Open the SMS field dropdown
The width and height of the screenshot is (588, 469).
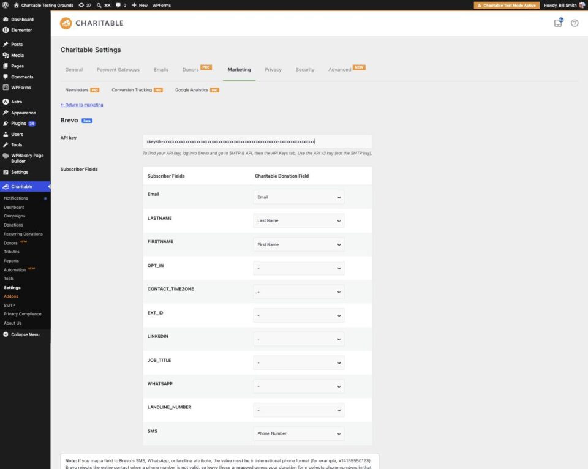click(x=298, y=433)
